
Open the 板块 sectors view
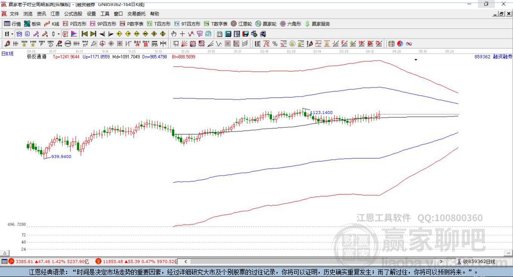tap(32, 24)
